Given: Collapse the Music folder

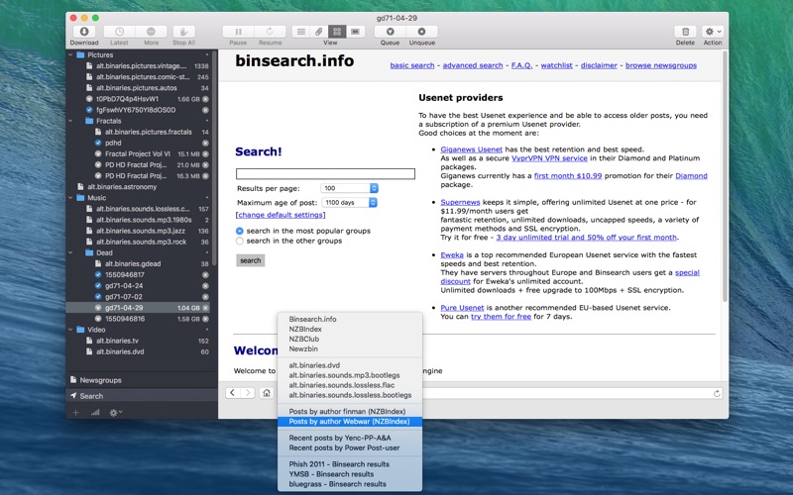Looking at the screenshot, I should (x=70, y=197).
